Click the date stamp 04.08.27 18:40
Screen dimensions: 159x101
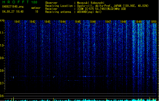13,12
